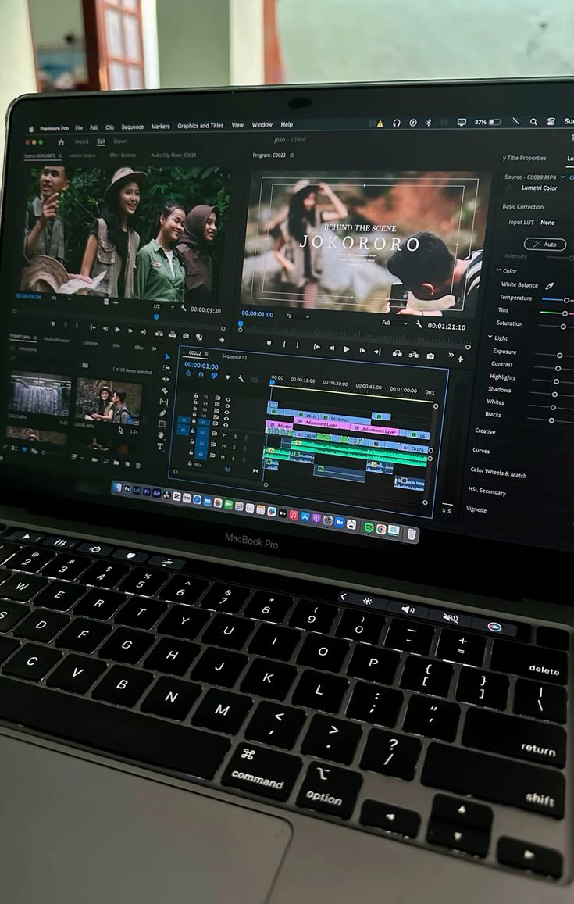Open Spotify from the Dock

[369, 527]
